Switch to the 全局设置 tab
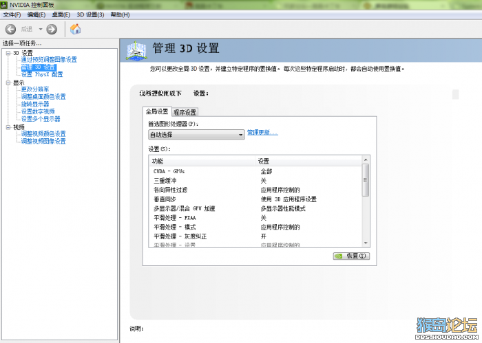Viewport: 482px width, 343px height. click(157, 111)
